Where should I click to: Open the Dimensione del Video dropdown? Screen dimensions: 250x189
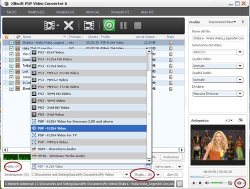point(240,52)
